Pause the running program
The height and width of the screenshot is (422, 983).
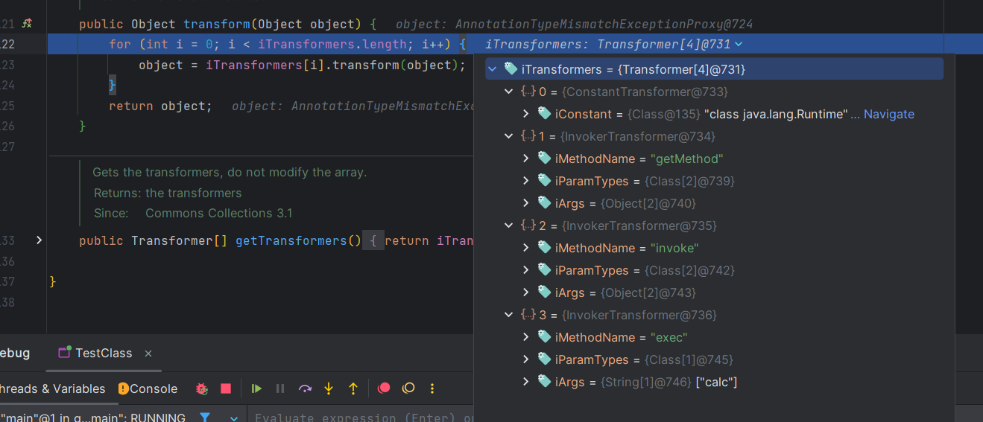click(x=280, y=389)
